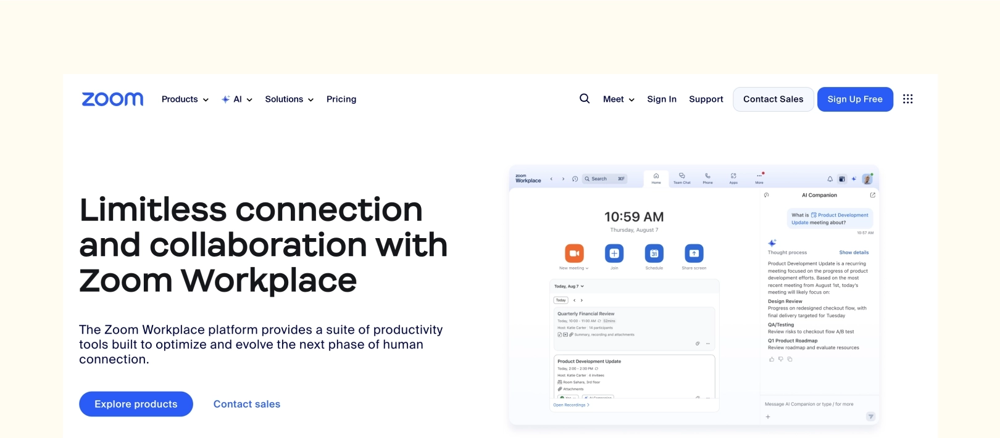Click the history clock icon beside Search
Image resolution: width=1000 pixels, height=438 pixels.
coord(575,179)
